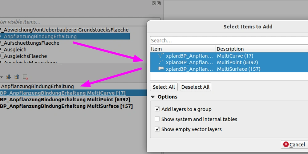Collapse the Options section triangle
This screenshot has height=154, width=308.
(153, 97)
